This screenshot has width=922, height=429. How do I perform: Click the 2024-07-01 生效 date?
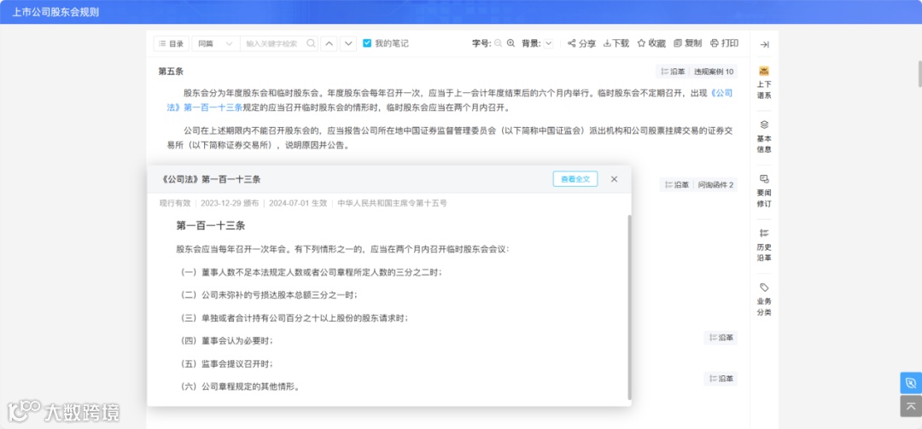(298, 203)
